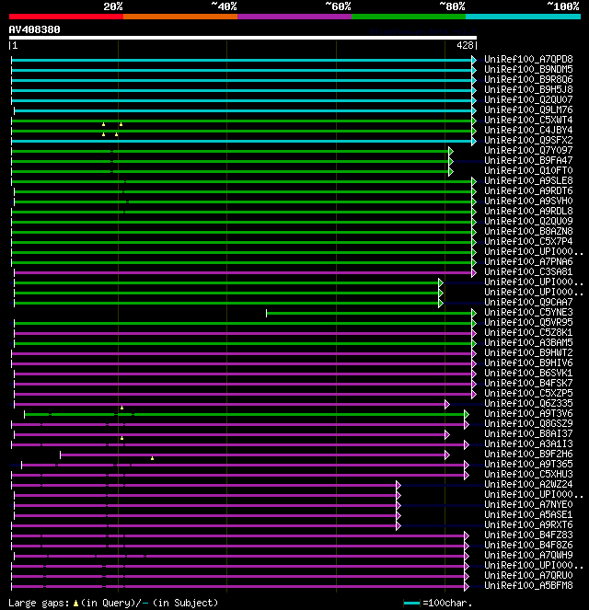Click the UniRef100_A9SLE8 label

(x=528, y=181)
